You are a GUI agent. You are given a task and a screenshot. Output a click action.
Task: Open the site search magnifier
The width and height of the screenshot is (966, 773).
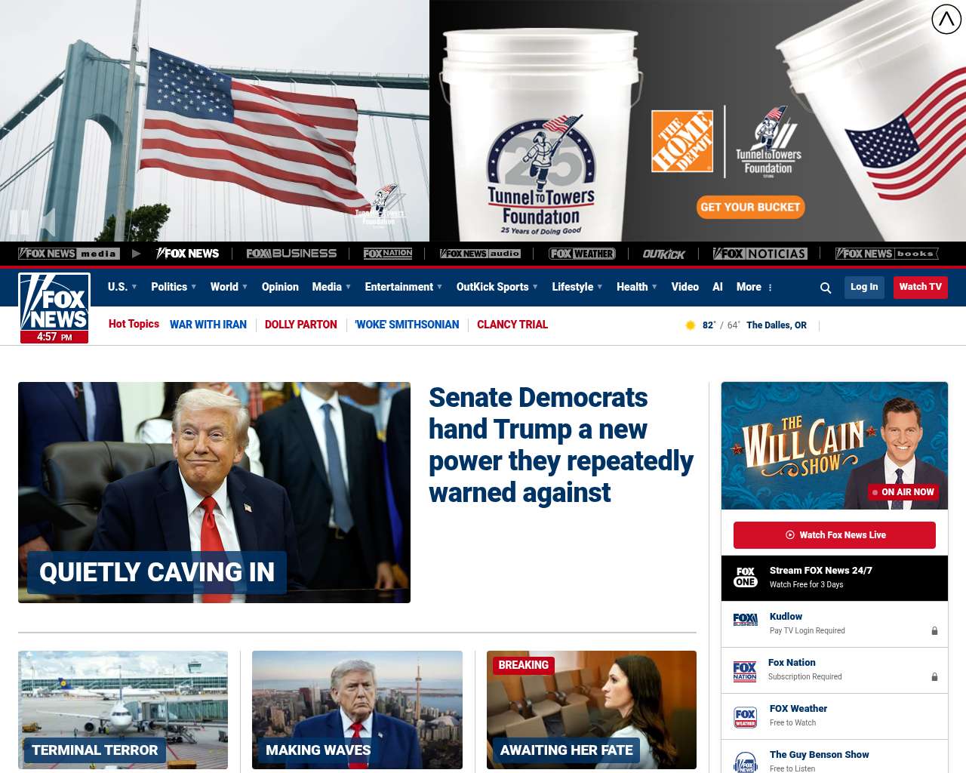826,288
